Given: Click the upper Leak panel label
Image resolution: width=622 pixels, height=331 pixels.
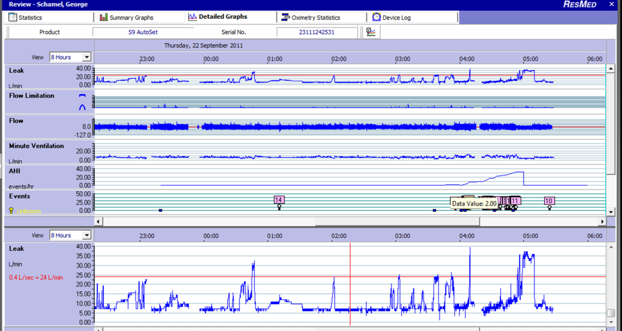Looking at the screenshot, I should coord(16,70).
